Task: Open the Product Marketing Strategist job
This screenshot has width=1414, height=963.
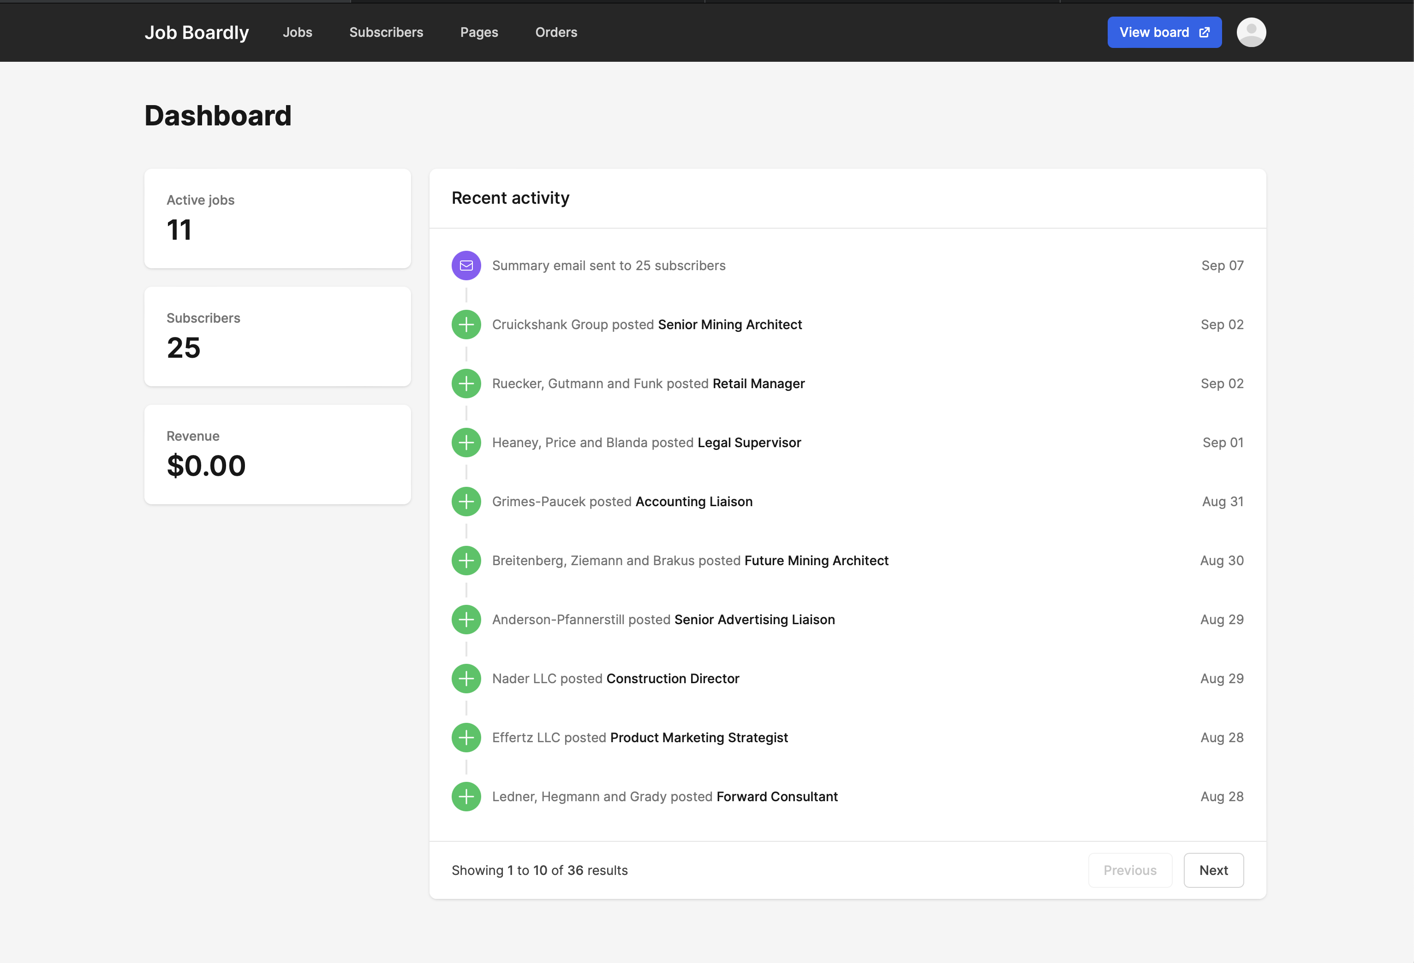Action: coord(698,738)
